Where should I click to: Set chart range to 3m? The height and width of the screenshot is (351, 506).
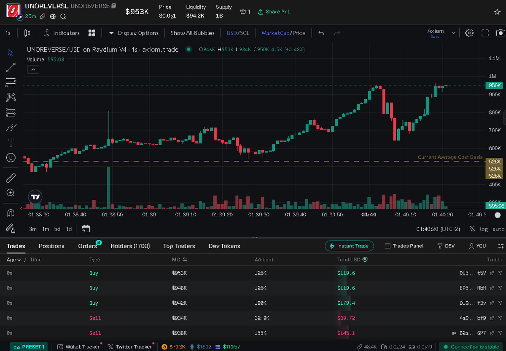pos(33,229)
